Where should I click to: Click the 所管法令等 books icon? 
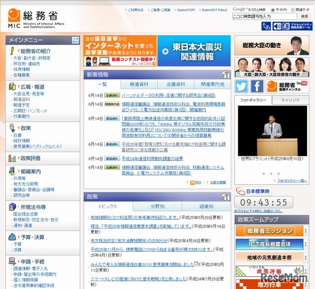point(12,207)
